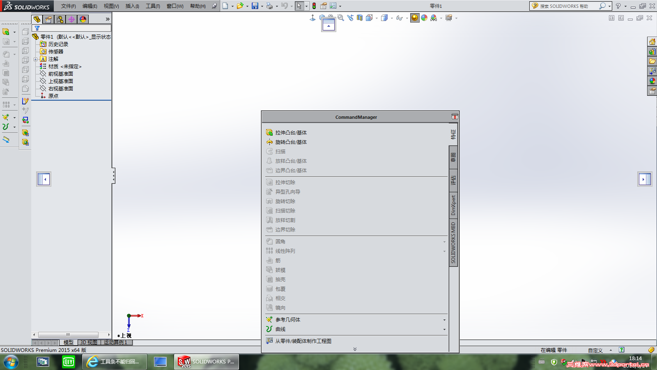Screen dimensions: 657x370
Task: Open SolidWorks Resources home icon in task pane
Action: (652, 42)
